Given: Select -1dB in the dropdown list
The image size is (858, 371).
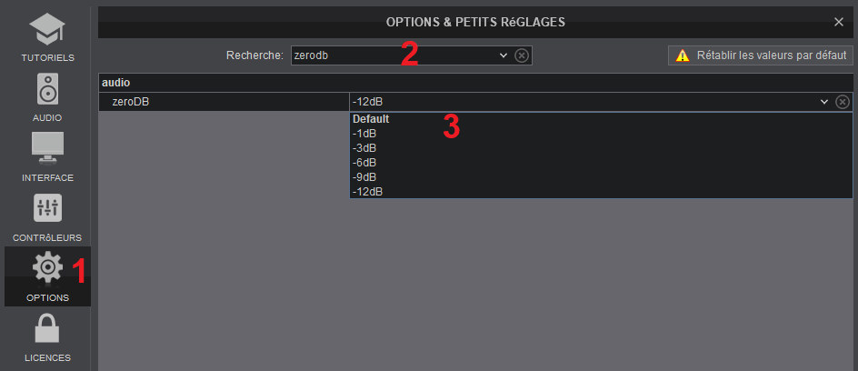Looking at the screenshot, I should (x=364, y=134).
